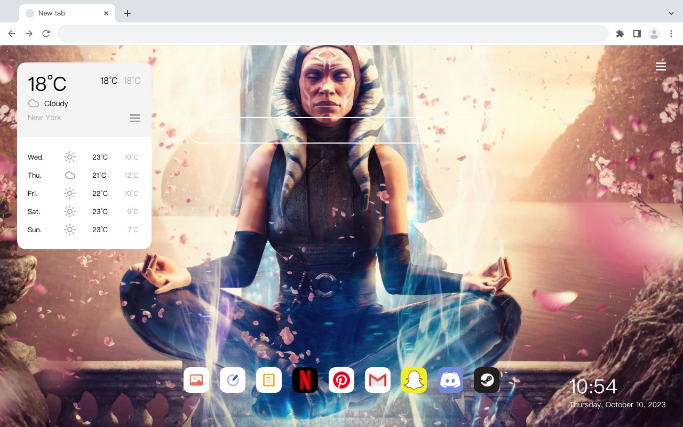Open the yellow notes shortcut icon
Screen dimensions: 683x427
269,380
